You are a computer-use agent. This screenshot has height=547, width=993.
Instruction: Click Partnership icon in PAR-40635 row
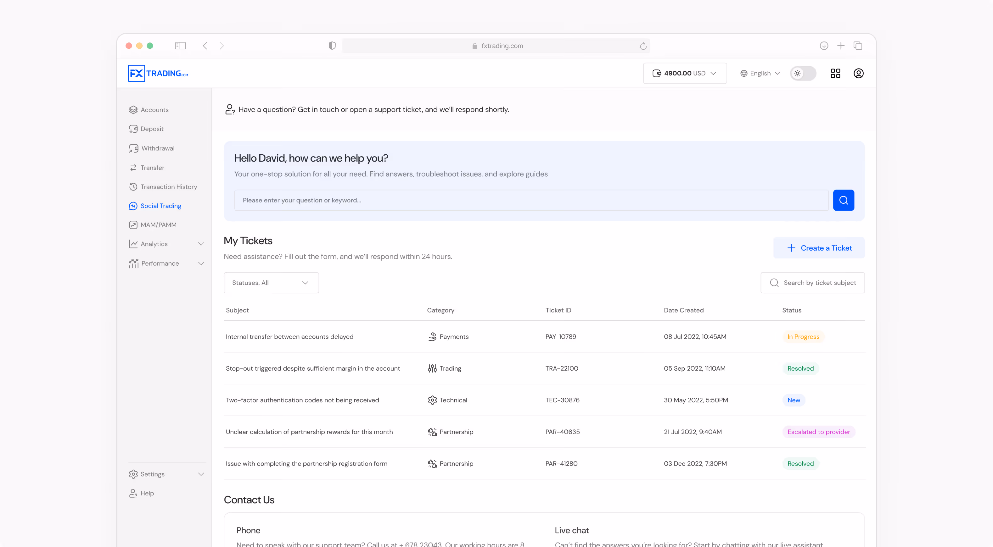coord(432,432)
